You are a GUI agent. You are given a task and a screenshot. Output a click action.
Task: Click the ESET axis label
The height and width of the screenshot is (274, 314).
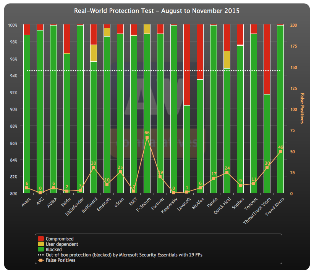(133, 202)
